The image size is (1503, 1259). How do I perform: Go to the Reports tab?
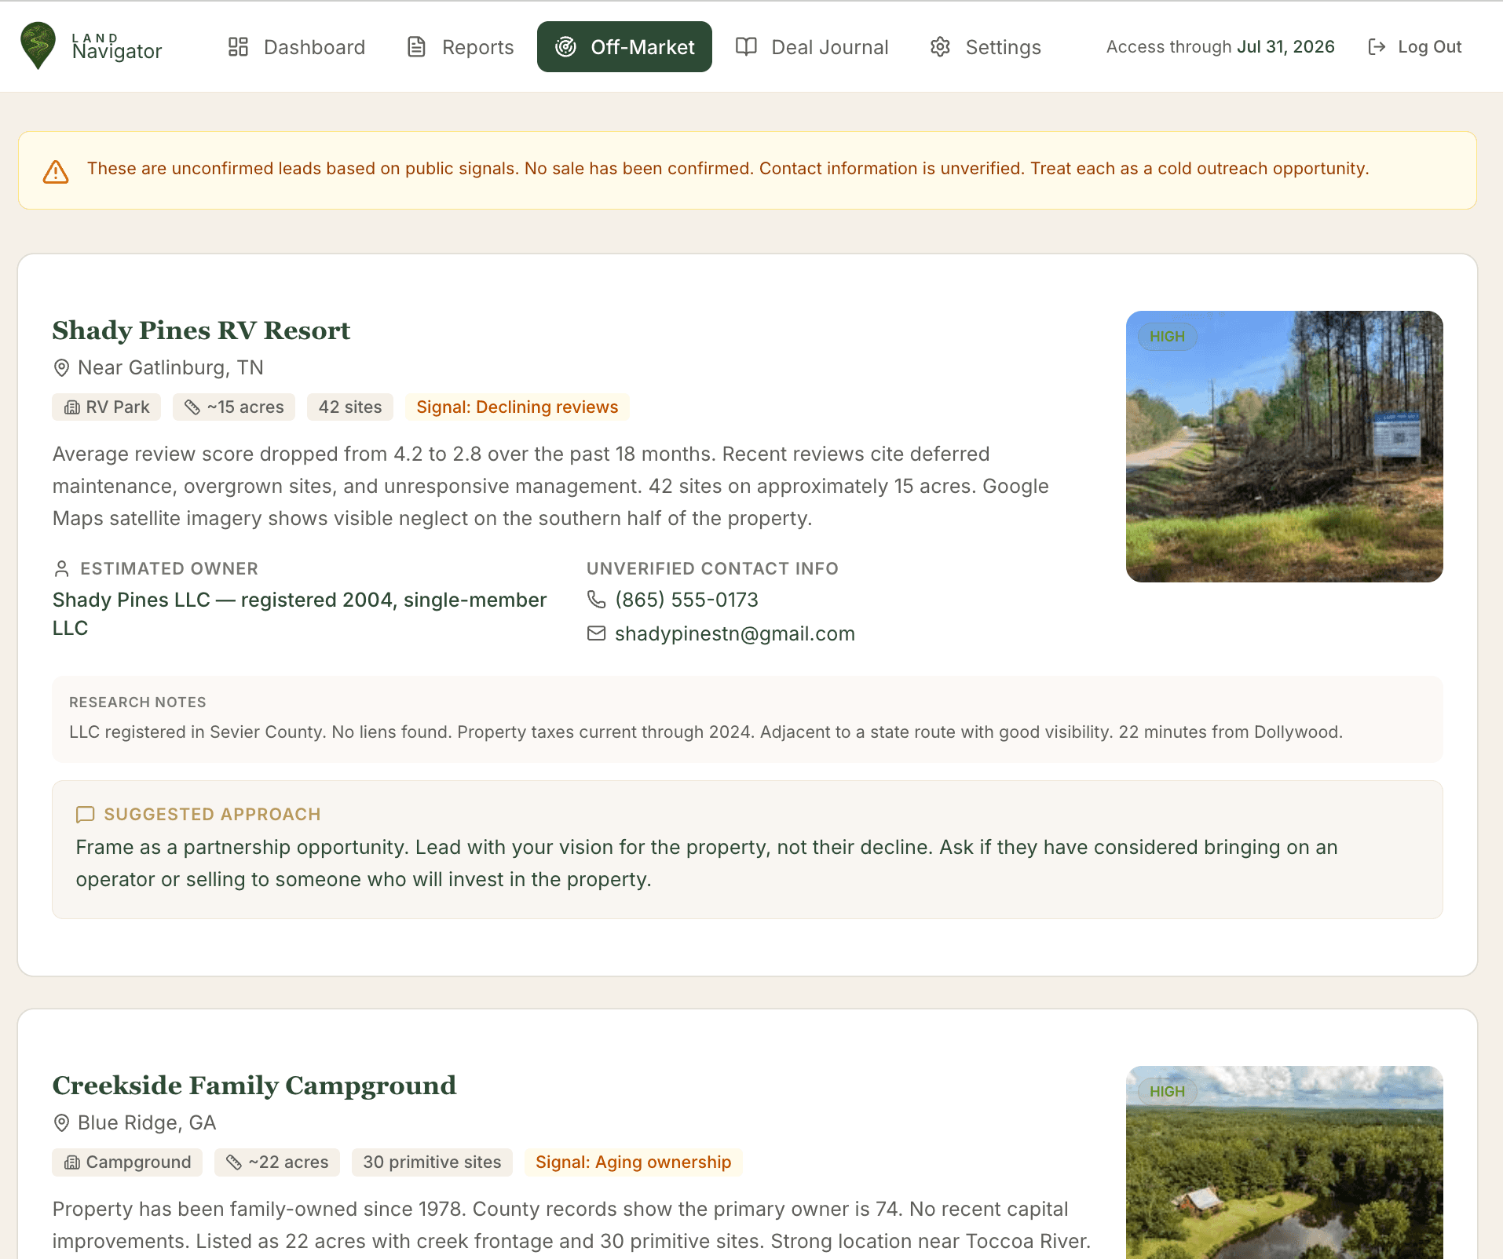click(460, 47)
